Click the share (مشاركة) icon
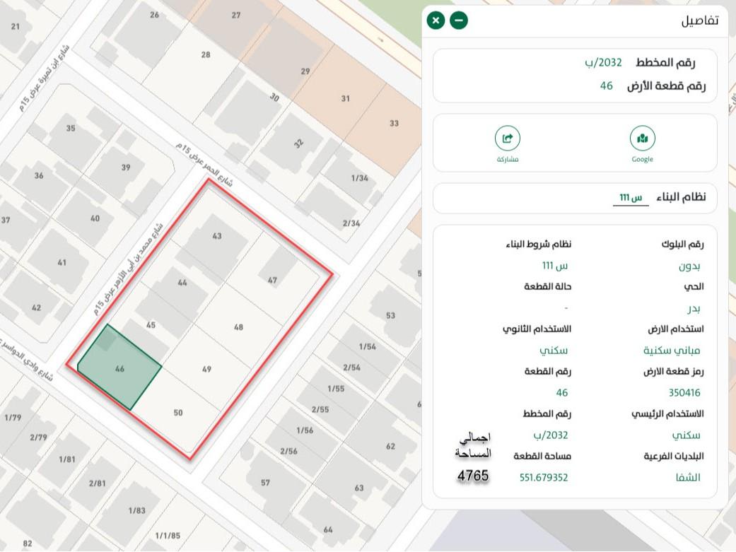736x552 pixels. (x=507, y=139)
